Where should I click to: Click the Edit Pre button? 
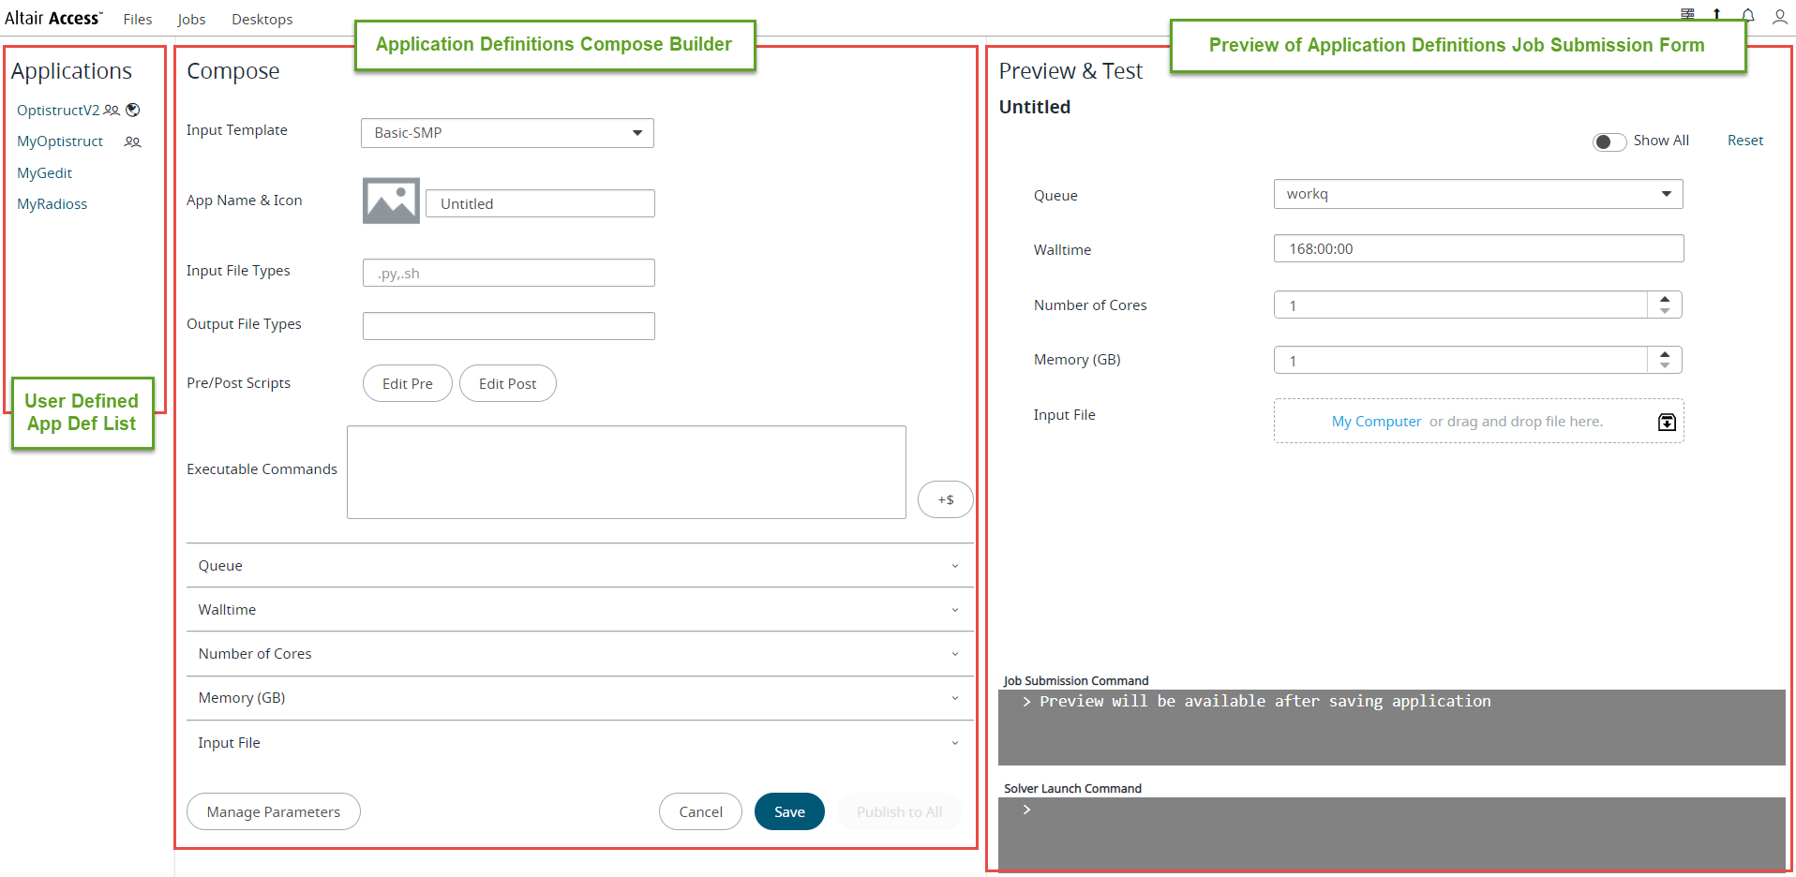click(x=408, y=383)
